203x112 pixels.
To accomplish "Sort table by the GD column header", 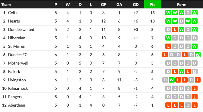I will 136,5.
